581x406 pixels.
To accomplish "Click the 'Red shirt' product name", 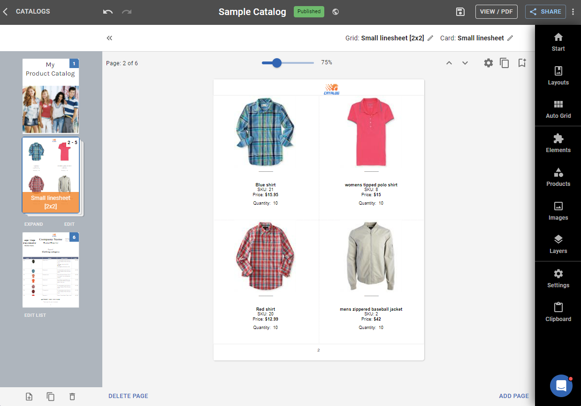I will [x=266, y=309].
